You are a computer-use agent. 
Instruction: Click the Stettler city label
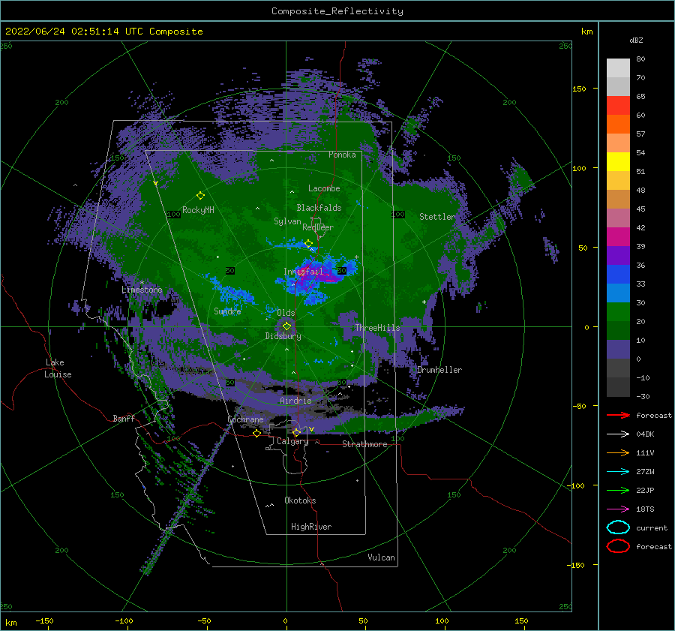click(x=437, y=217)
